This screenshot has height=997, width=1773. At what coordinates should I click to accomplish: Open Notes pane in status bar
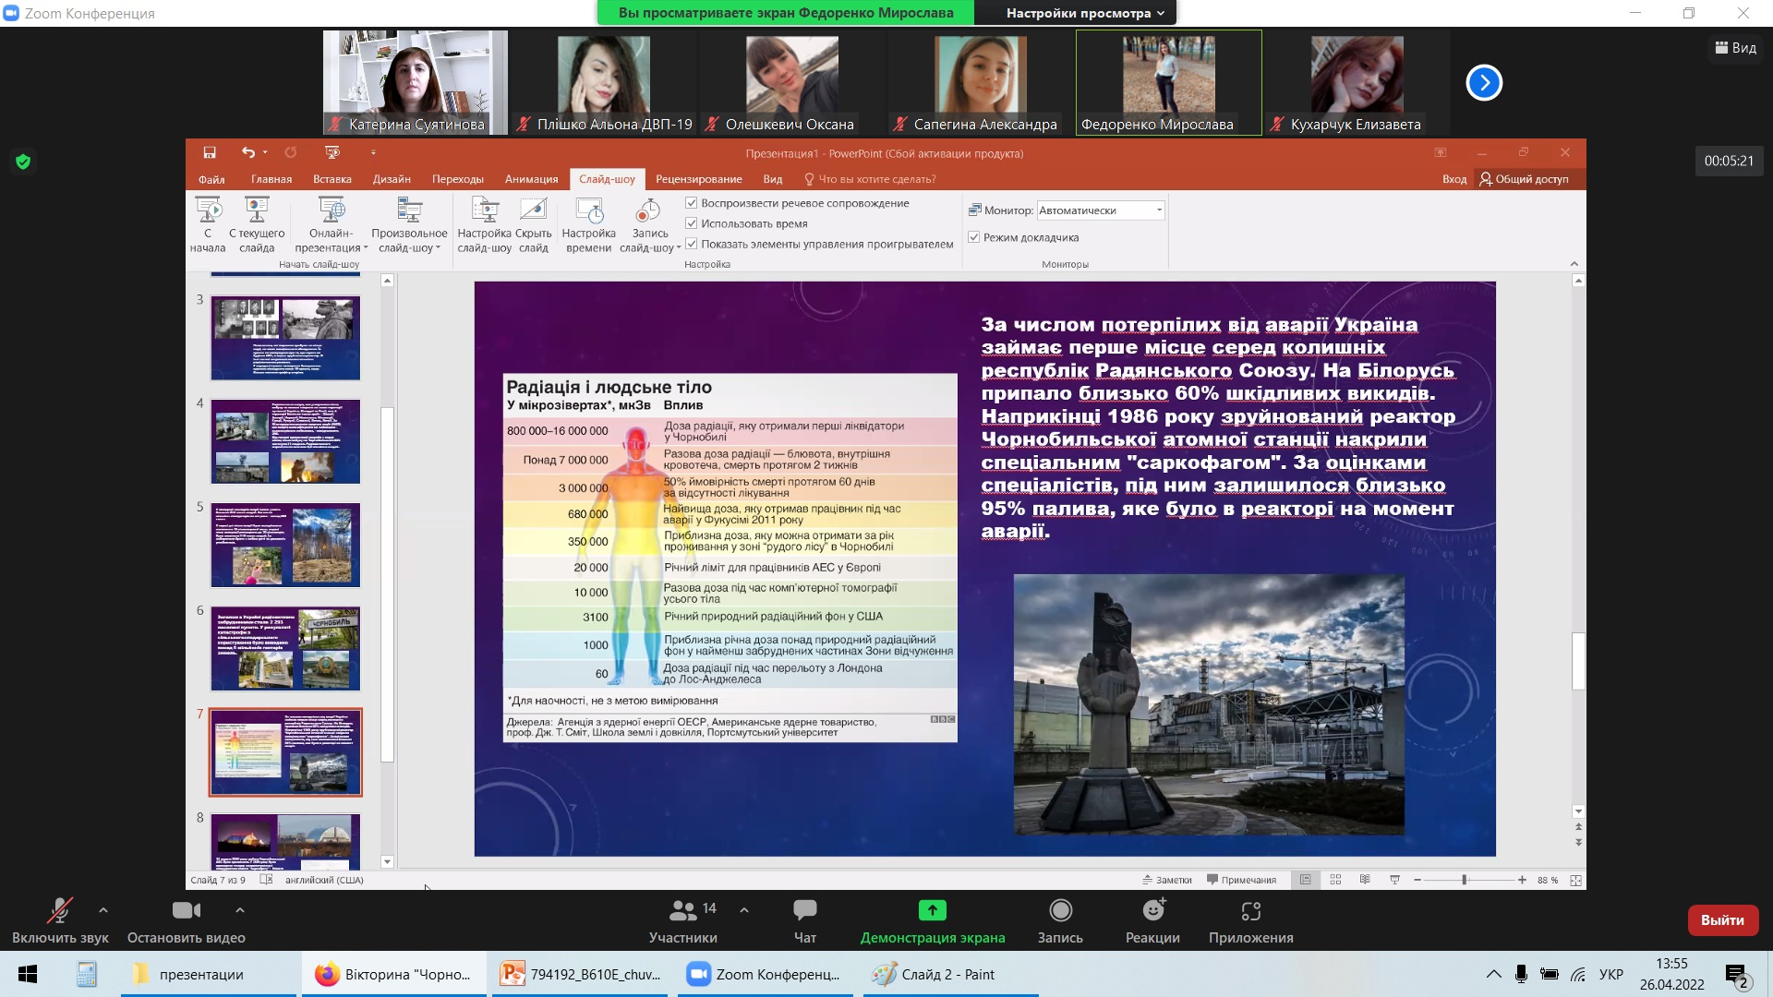1167,880
